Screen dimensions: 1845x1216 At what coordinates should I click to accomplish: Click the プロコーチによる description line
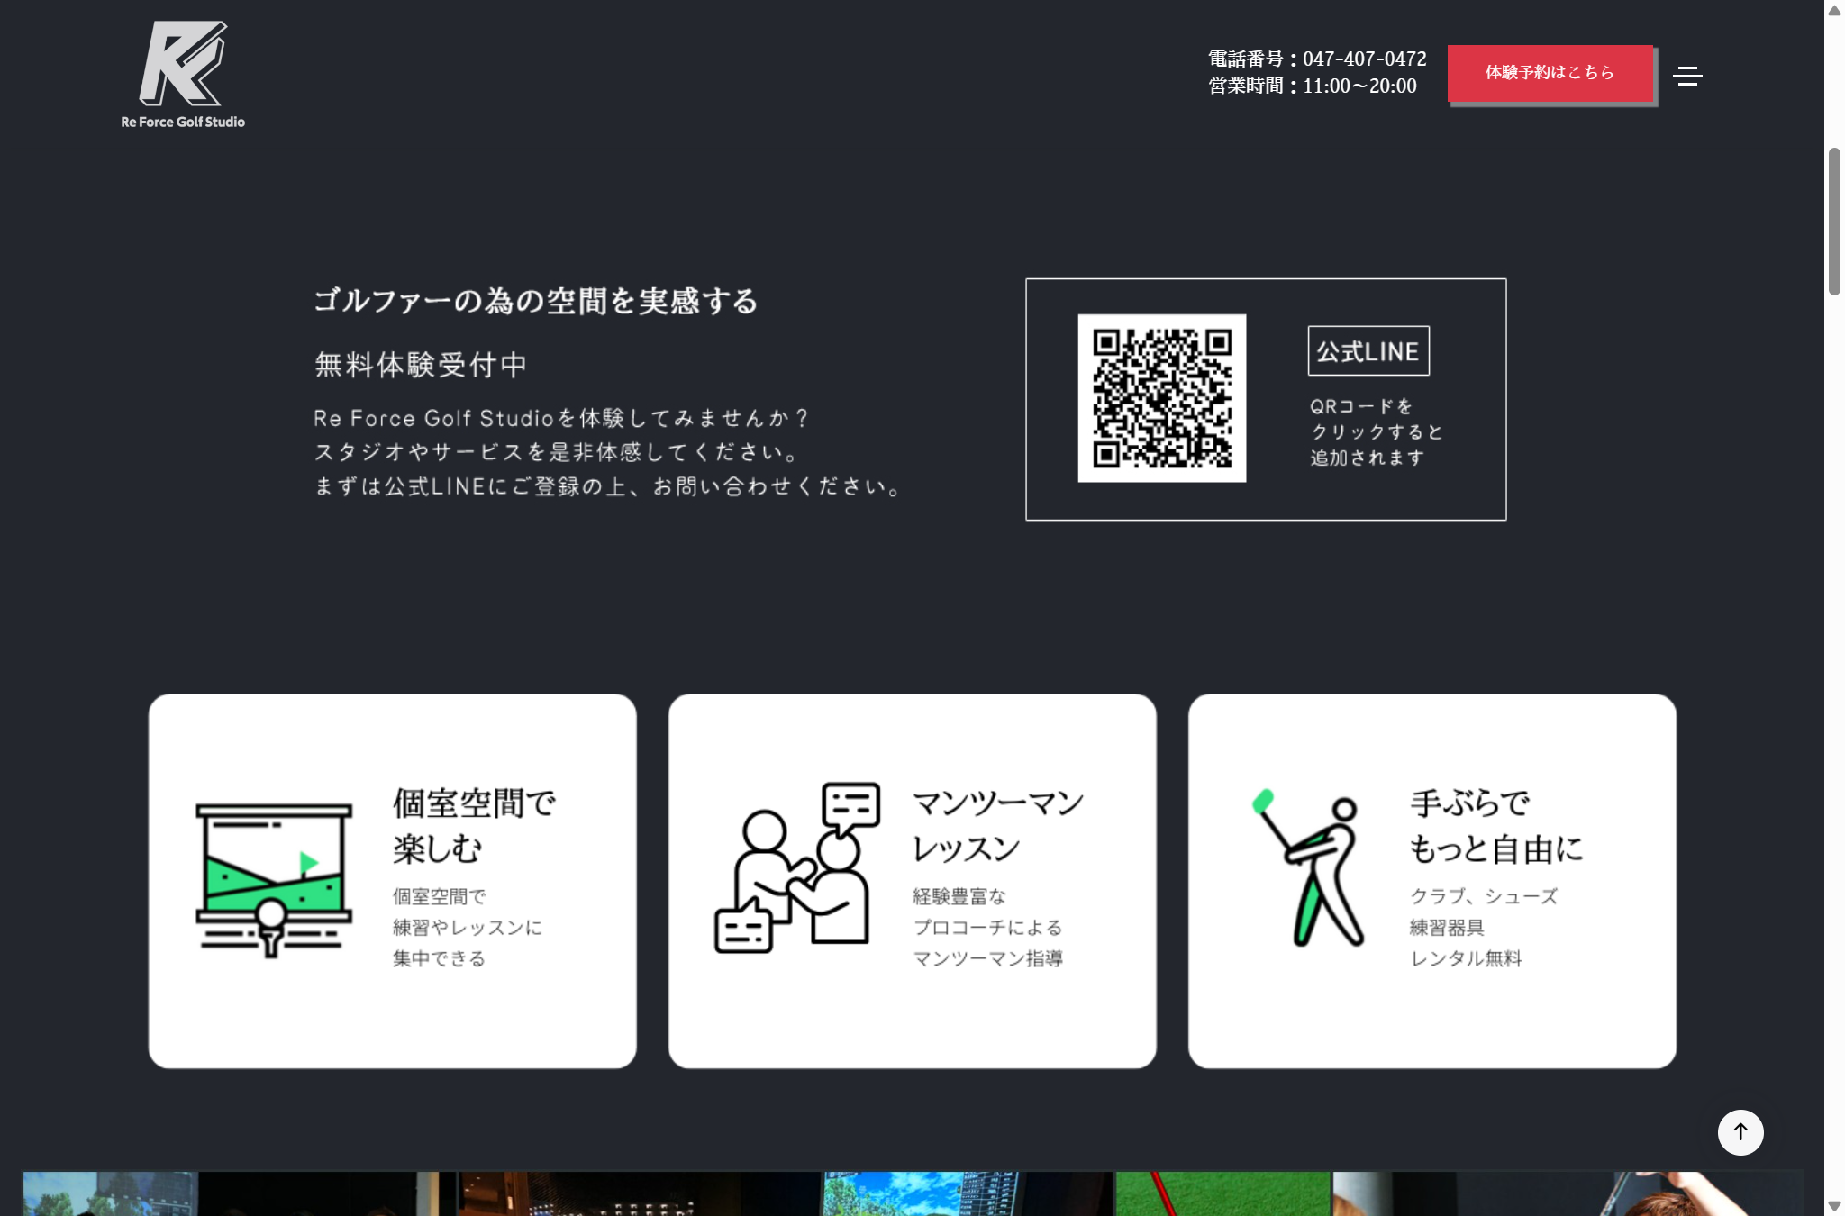[988, 928]
